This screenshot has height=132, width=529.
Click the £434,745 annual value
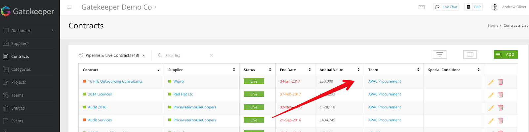327,120
